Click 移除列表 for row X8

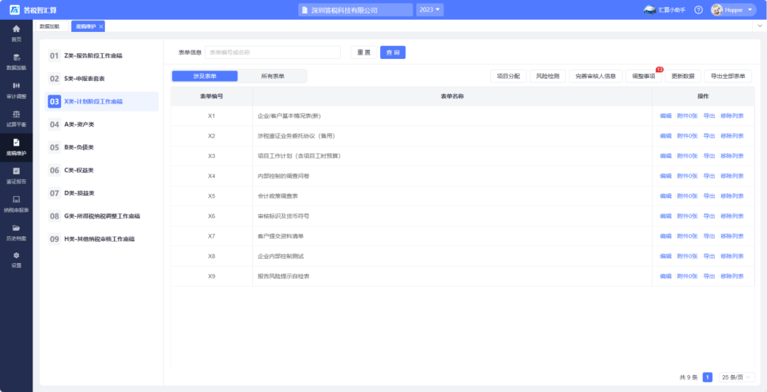[x=731, y=256]
